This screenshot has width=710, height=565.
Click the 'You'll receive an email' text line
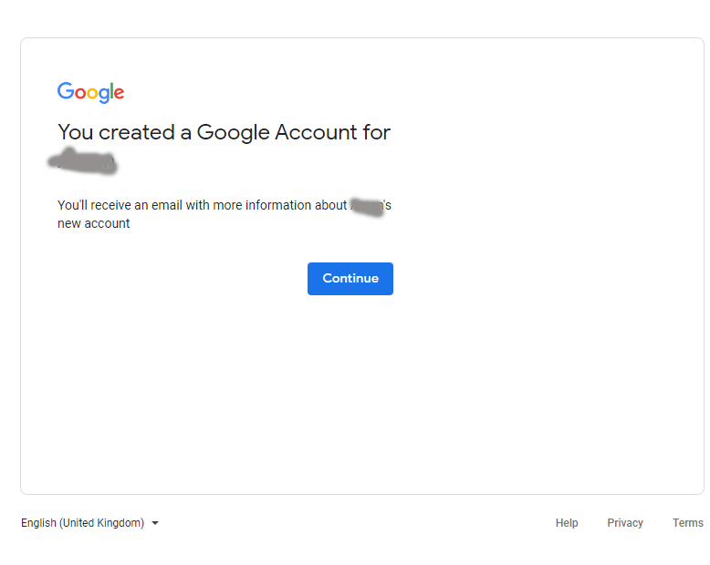point(203,206)
